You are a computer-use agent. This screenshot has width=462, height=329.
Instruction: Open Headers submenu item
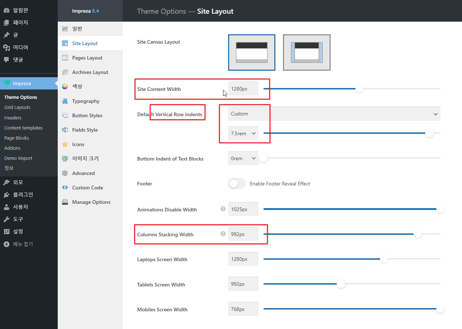pos(13,118)
